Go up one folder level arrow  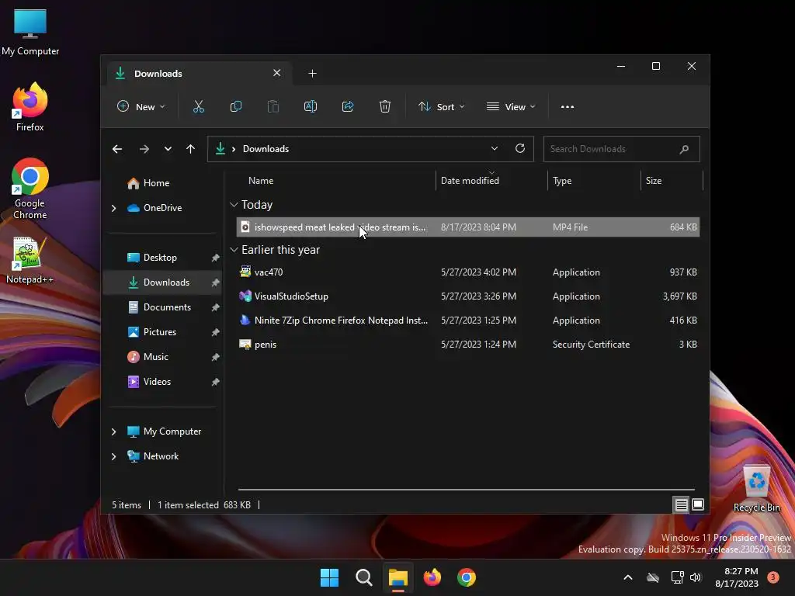(191, 149)
